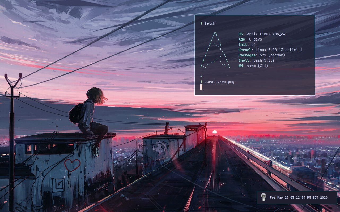Click the 'OS: Artix Linux x86_64' line
The image size is (340, 212).
coord(262,34)
